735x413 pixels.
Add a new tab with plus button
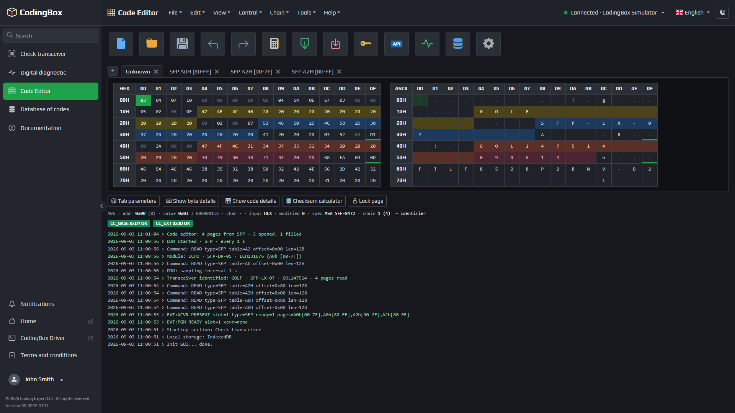point(113,71)
